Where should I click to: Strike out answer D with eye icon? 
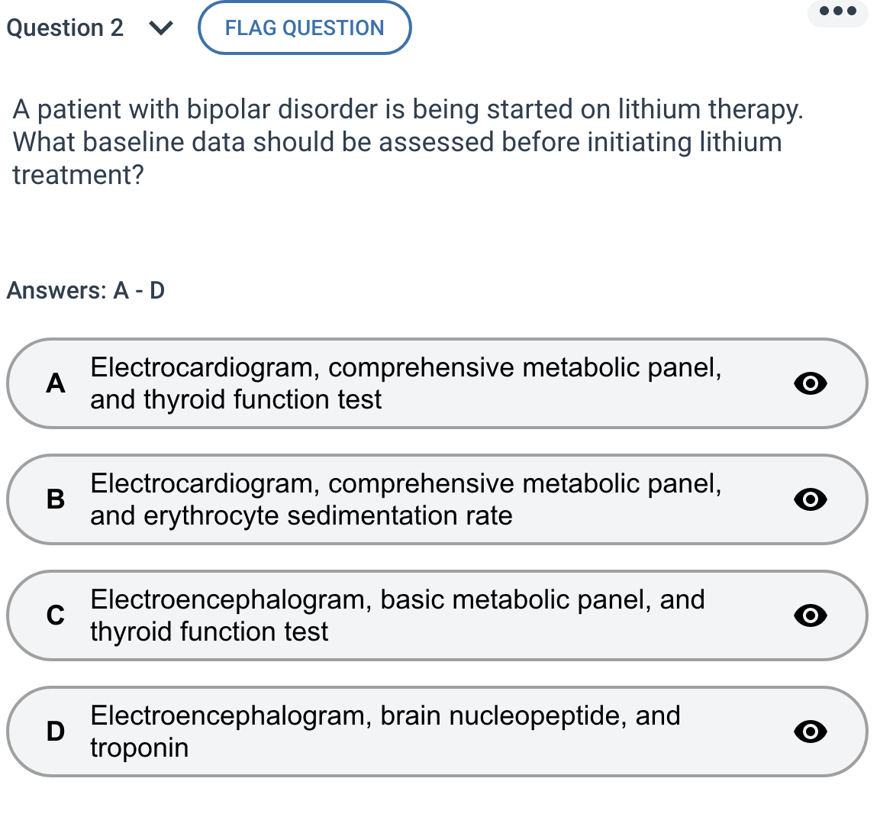pyautogui.click(x=810, y=732)
